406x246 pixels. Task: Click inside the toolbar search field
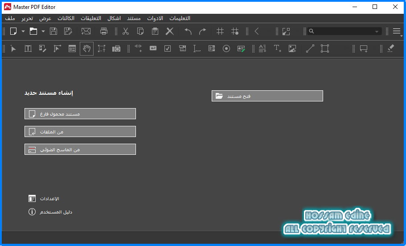pos(344,31)
